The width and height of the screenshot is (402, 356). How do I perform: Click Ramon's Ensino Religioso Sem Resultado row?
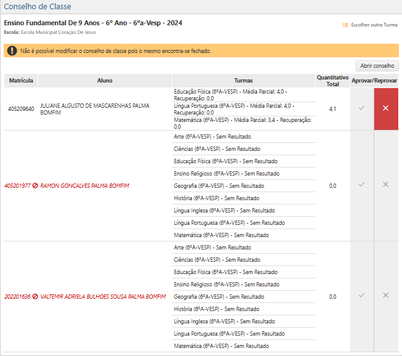244,174
